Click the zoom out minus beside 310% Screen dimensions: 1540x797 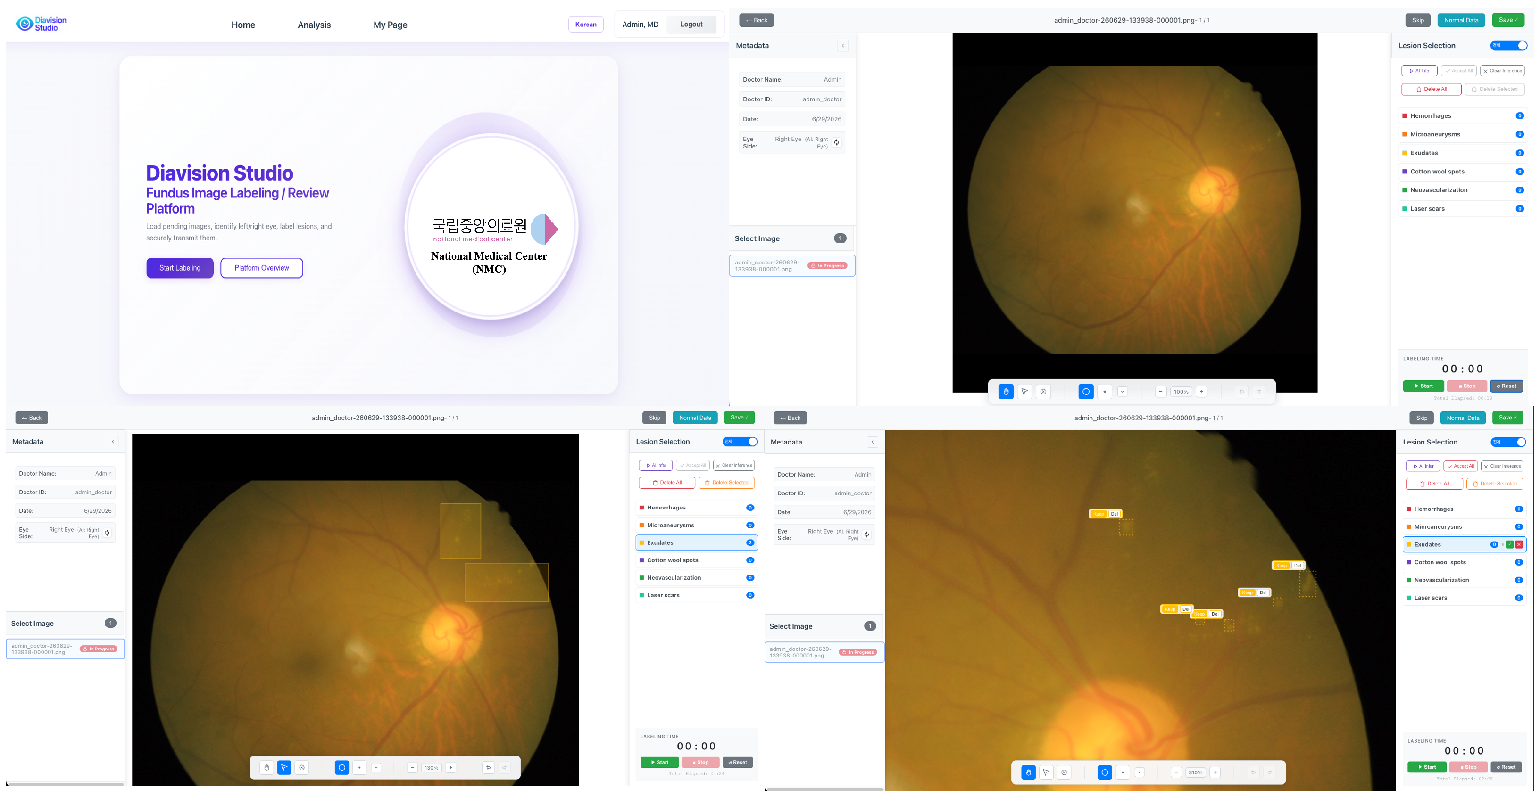pyautogui.click(x=1176, y=772)
